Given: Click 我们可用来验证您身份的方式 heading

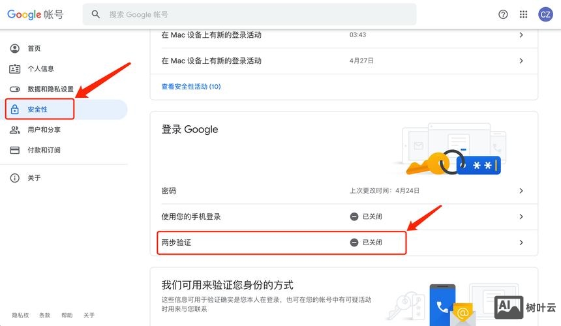Looking at the screenshot, I should pos(227,285).
